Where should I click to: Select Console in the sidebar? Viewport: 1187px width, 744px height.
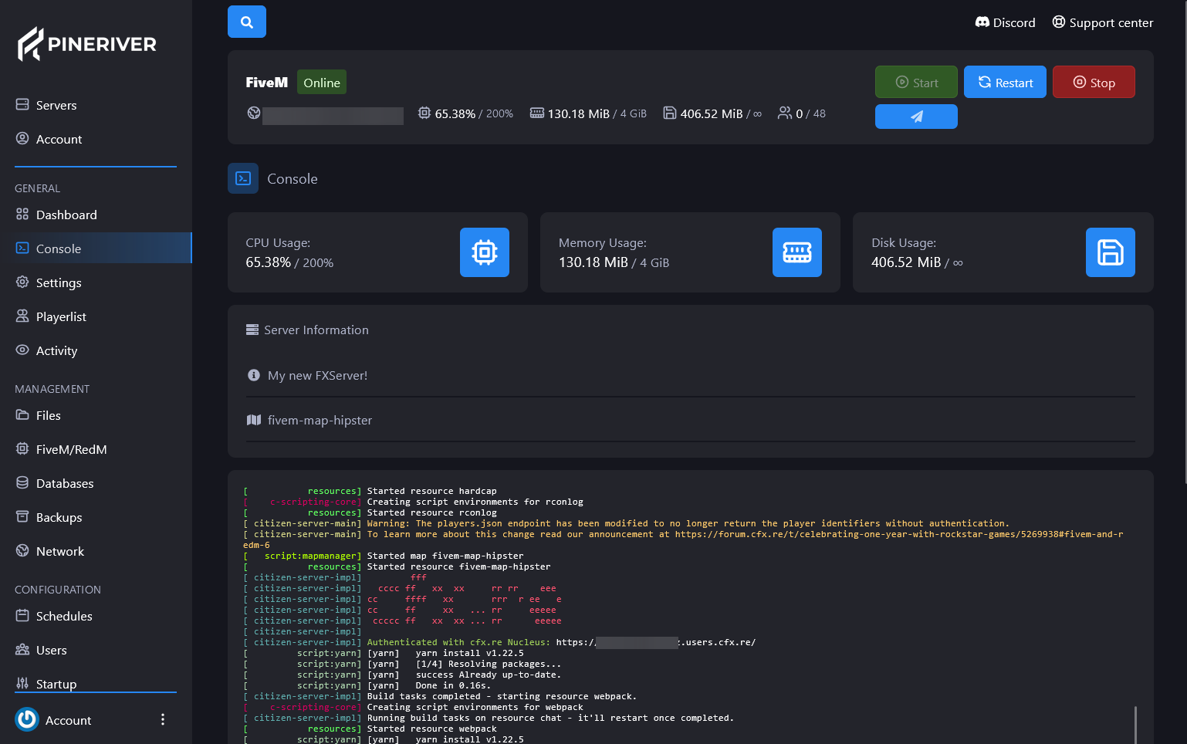[x=96, y=249]
